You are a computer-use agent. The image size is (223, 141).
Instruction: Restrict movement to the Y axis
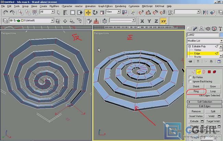pos(149,21)
